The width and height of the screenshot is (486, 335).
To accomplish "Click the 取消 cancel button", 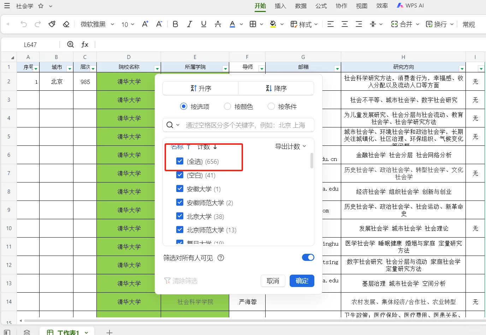I will [x=273, y=281].
